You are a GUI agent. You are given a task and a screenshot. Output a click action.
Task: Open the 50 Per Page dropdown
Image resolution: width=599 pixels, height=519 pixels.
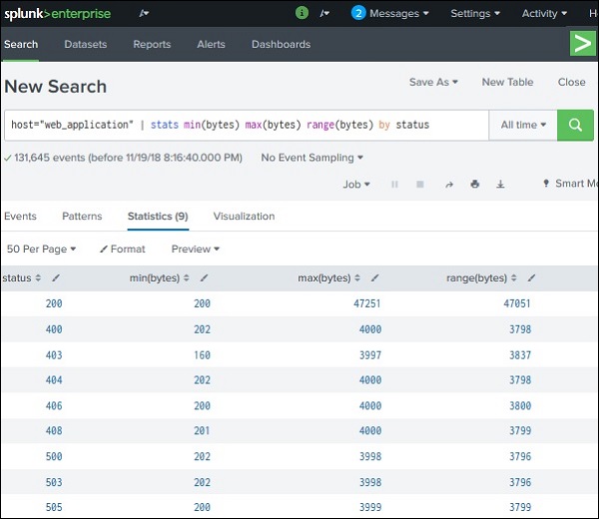(x=42, y=249)
